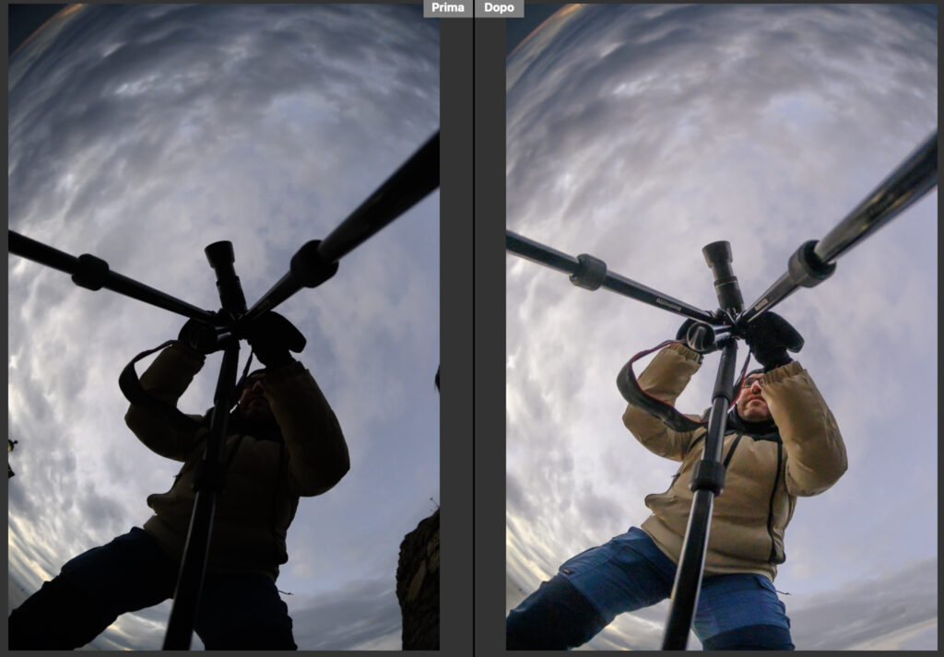
Task: Click the left tripod leg clamp in Dopo
Action: (589, 272)
